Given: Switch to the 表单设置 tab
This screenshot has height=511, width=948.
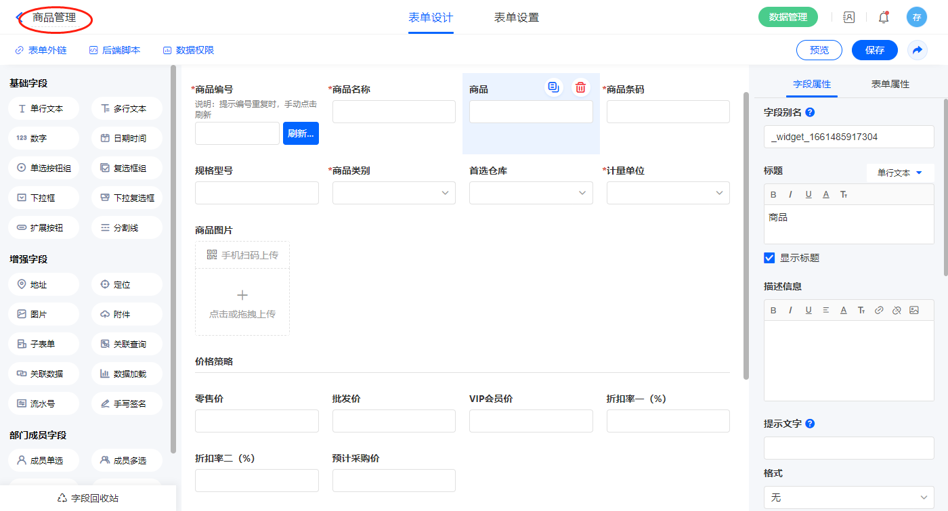Looking at the screenshot, I should coord(517,18).
